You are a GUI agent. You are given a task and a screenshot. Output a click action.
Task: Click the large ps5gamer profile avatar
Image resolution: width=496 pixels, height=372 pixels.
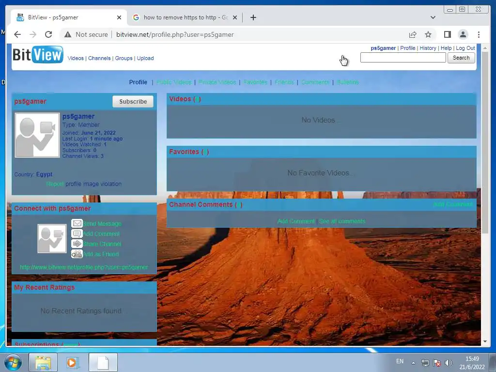(x=37, y=135)
